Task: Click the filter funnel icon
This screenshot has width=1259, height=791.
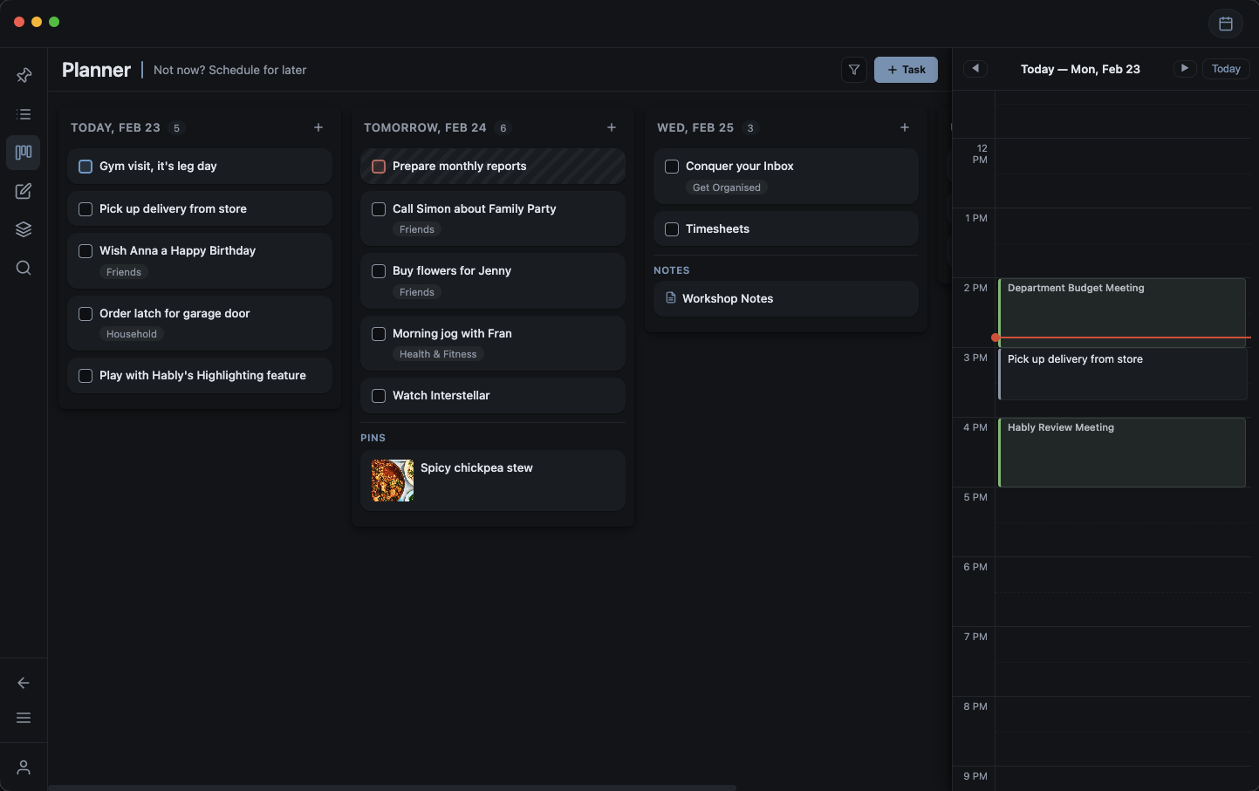Action: [x=854, y=70]
